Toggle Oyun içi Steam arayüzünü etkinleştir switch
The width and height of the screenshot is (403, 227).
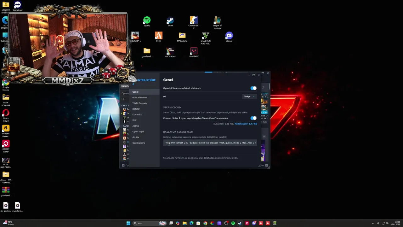[253, 88]
